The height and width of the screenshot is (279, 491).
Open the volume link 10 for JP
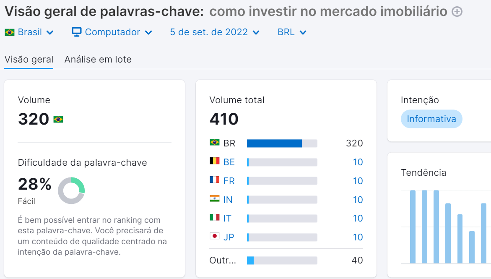coord(358,237)
